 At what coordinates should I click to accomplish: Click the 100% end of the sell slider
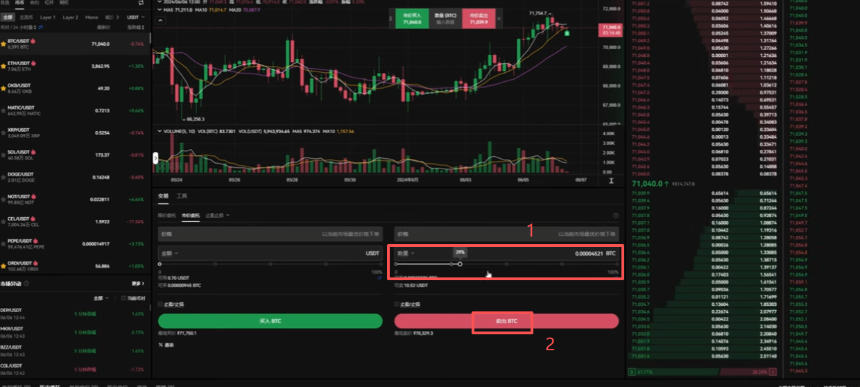[617, 264]
